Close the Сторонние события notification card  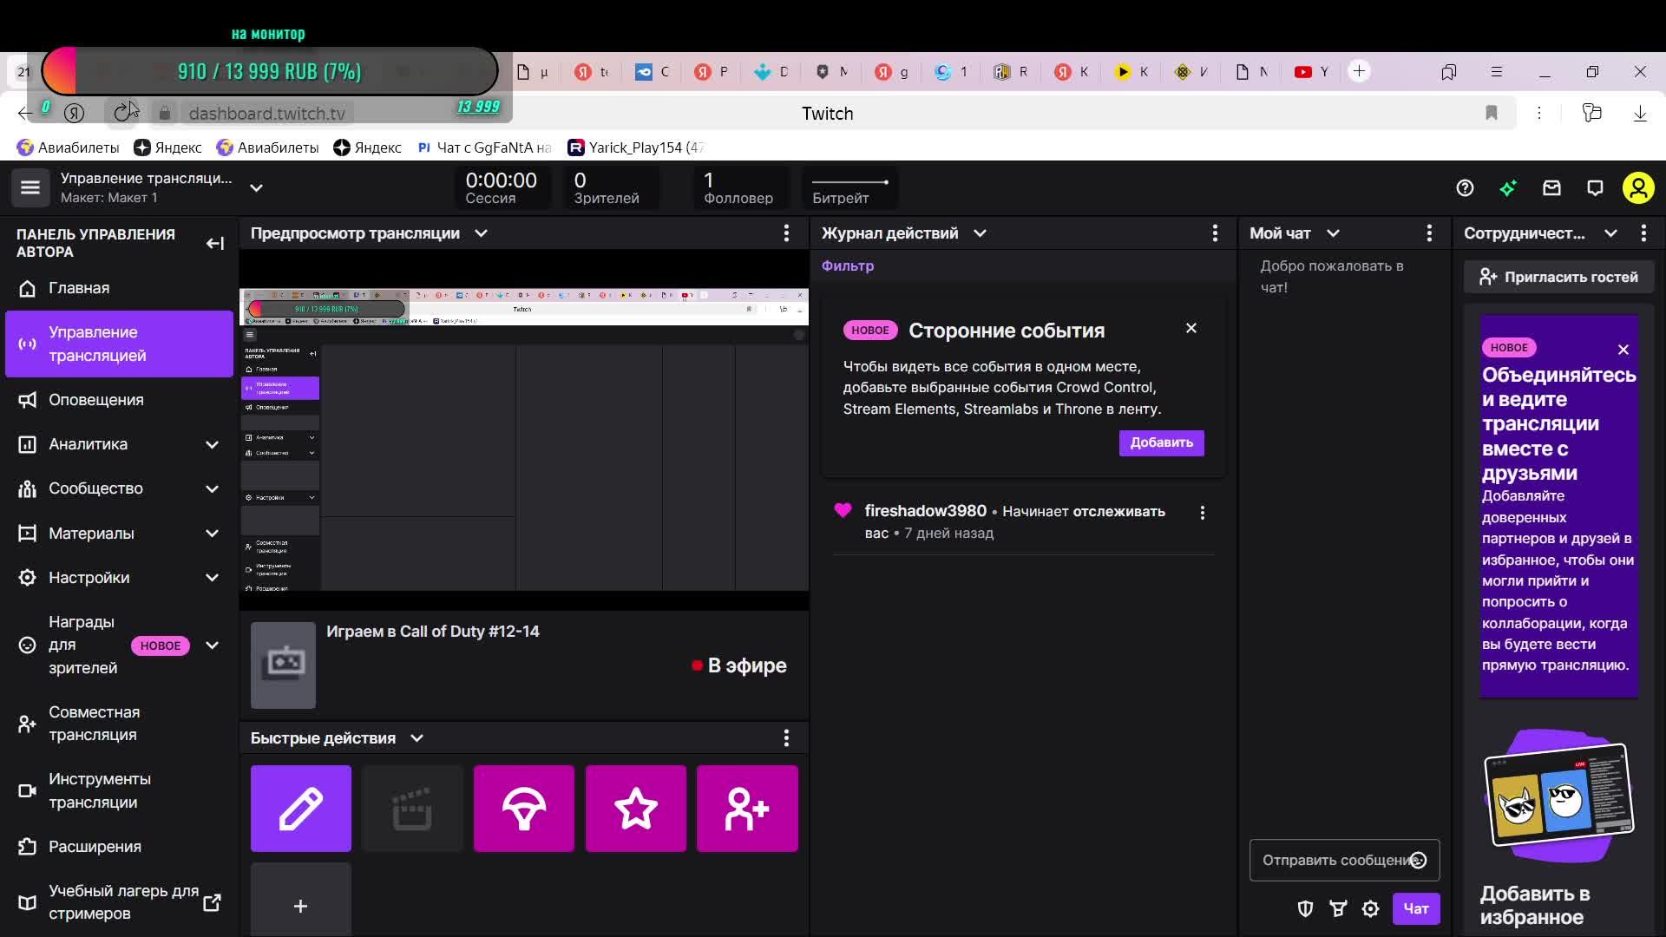coord(1190,328)
